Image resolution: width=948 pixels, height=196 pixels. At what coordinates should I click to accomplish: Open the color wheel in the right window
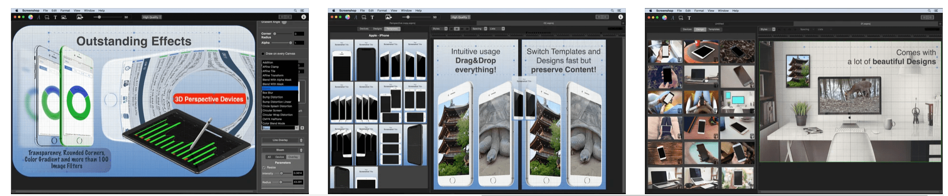click(664, 18)
